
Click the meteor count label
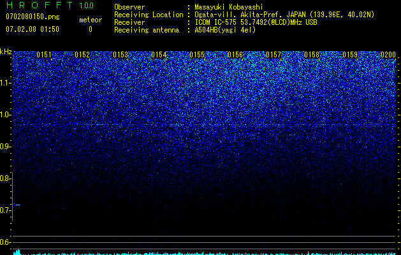pyautogui.click(x=91, y=20)
